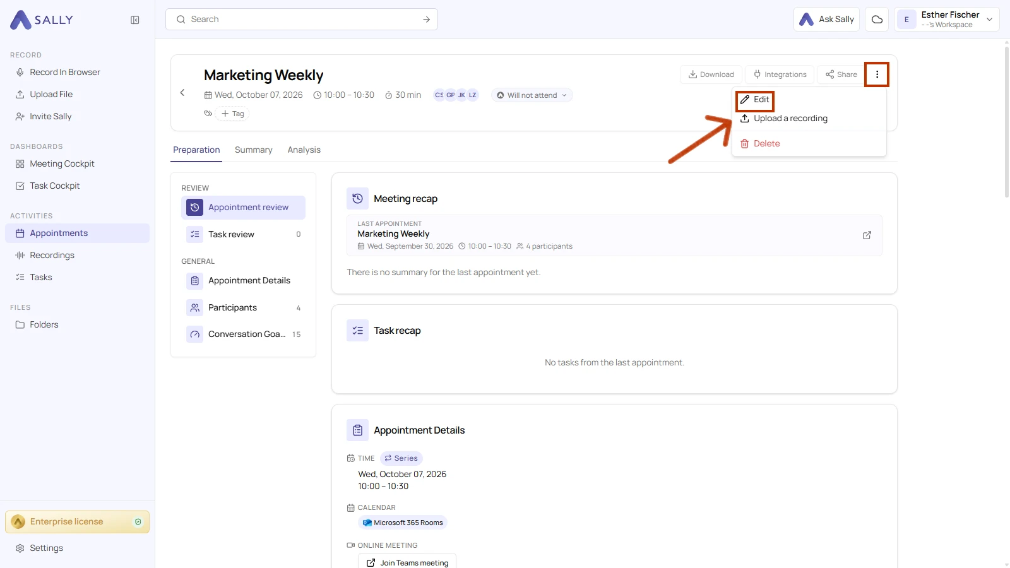Click the tag icon beside the Tag button
This screenshot has width=1010, height=568.
coord(208,114)
